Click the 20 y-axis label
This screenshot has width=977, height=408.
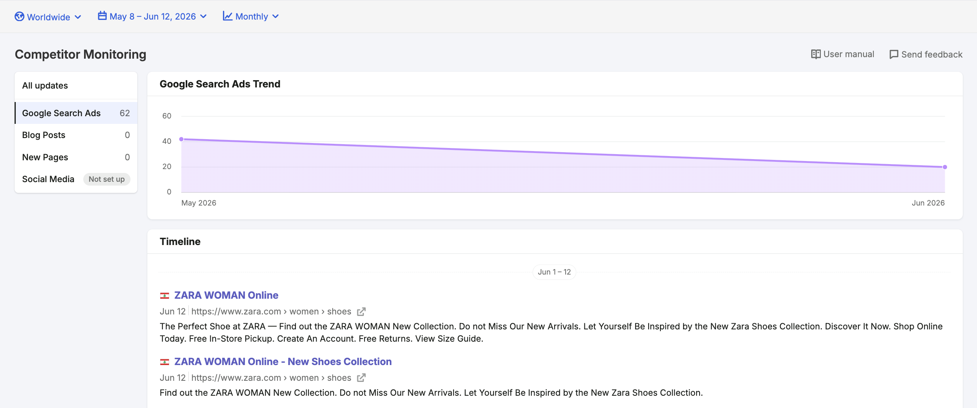(167, 166)
